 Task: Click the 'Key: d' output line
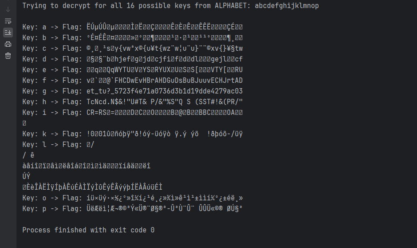click(132, 59)
